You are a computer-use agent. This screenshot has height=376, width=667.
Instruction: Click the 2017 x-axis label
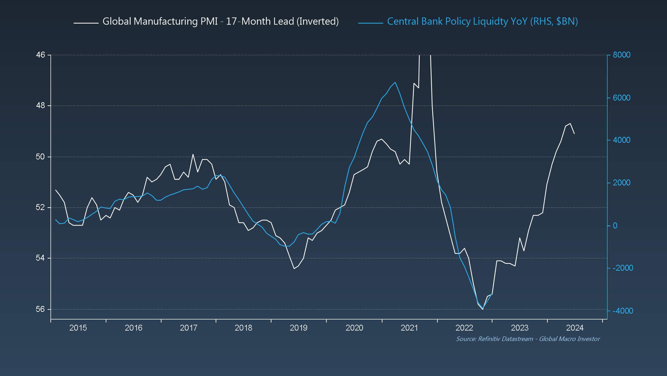(x=189, y=328)
